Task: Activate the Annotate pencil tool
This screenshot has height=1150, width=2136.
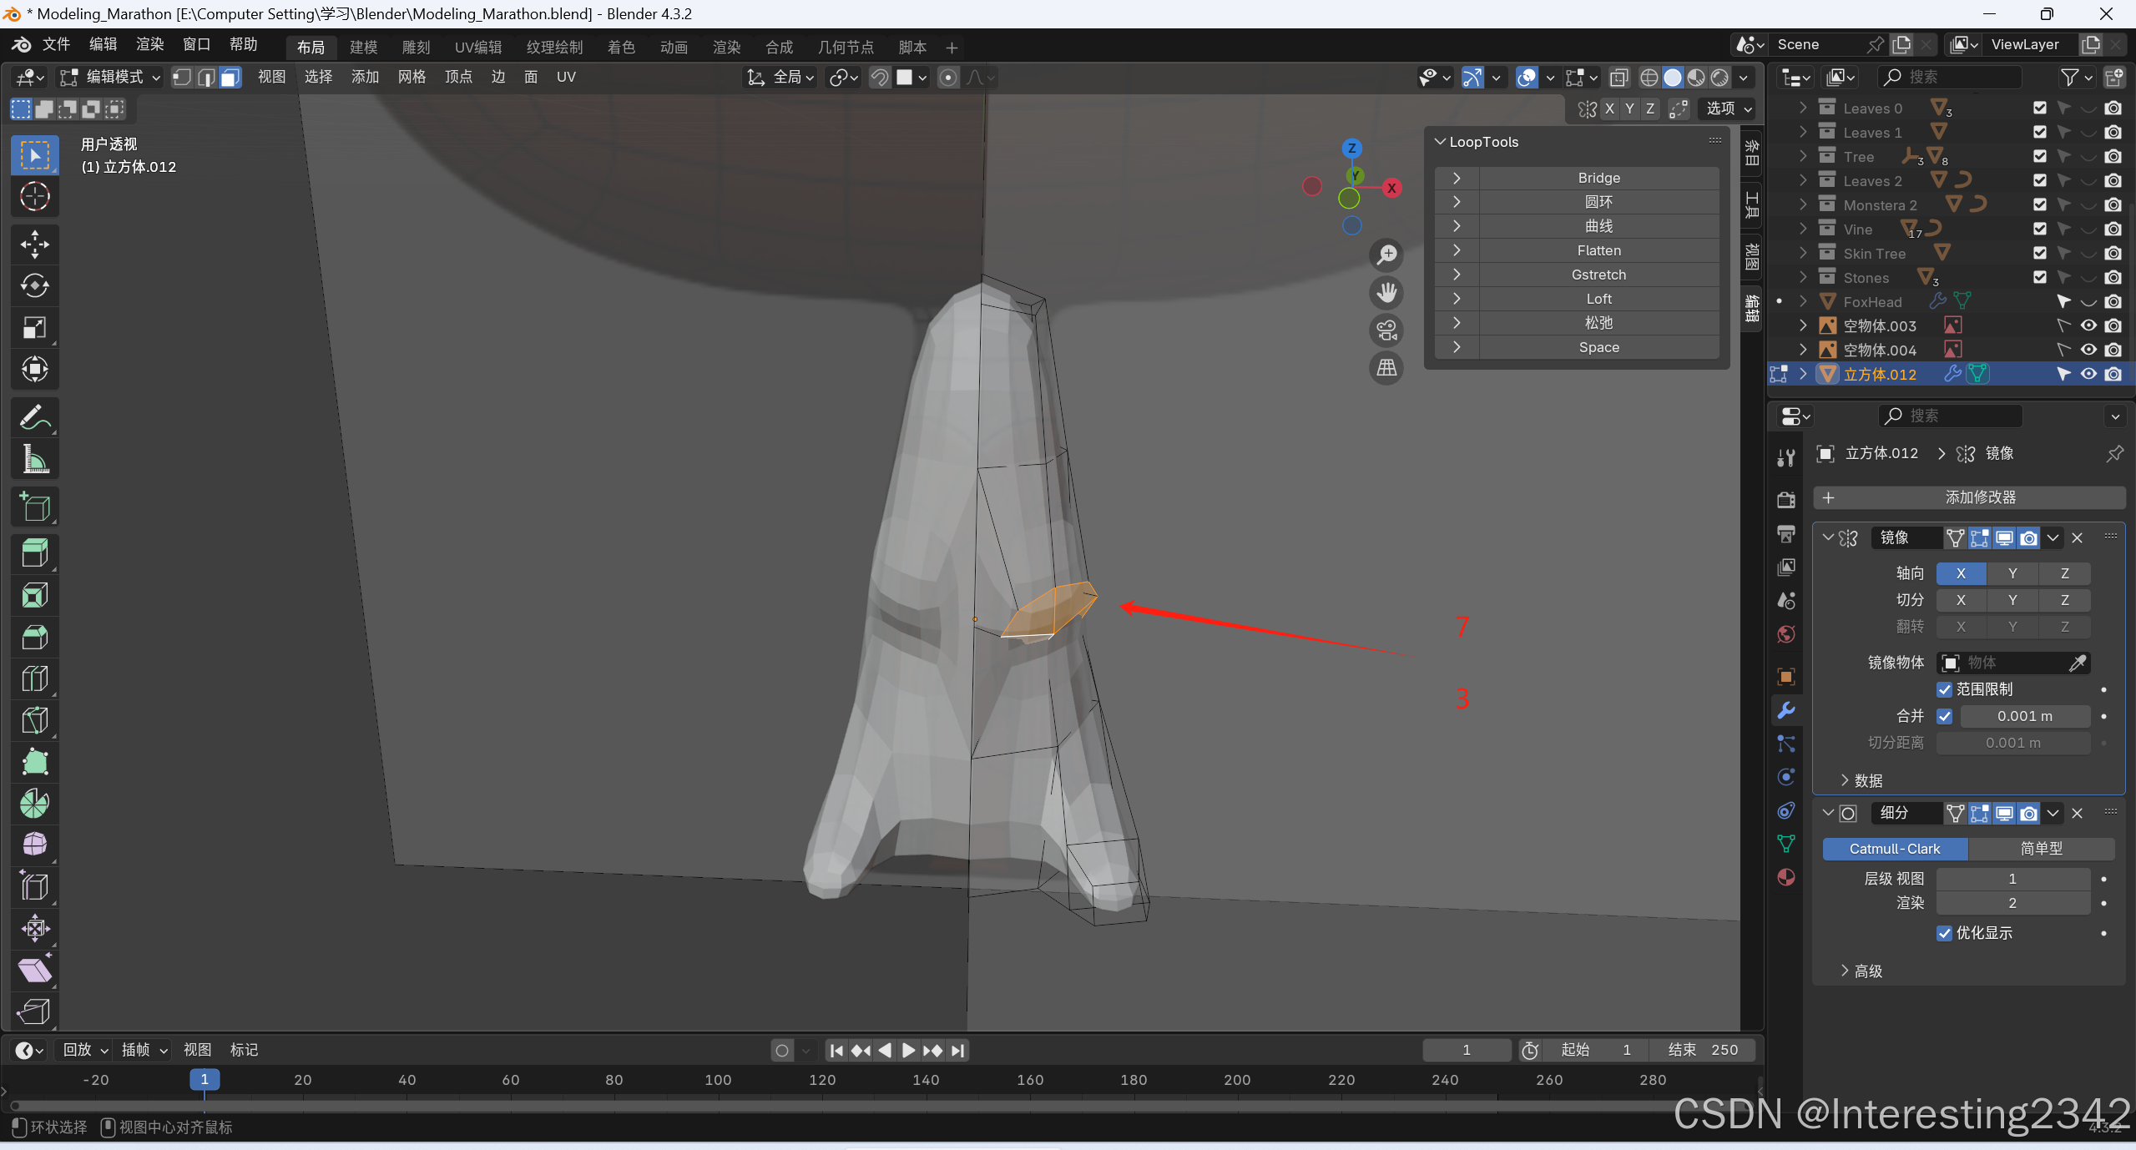Action: click(34, 417)
